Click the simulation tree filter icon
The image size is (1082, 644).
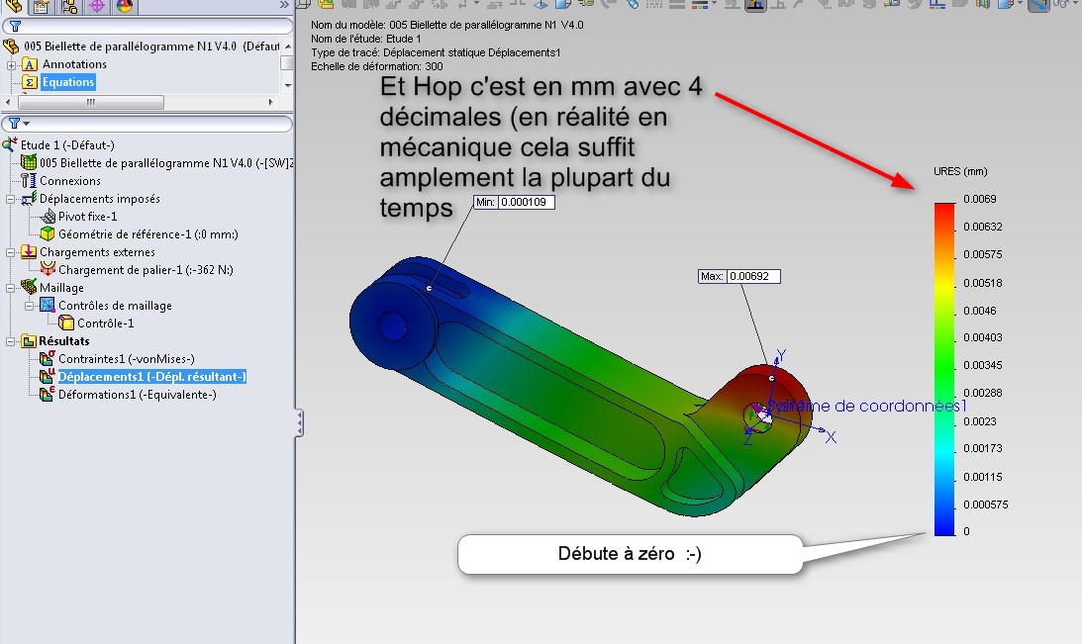pos(14,124)
